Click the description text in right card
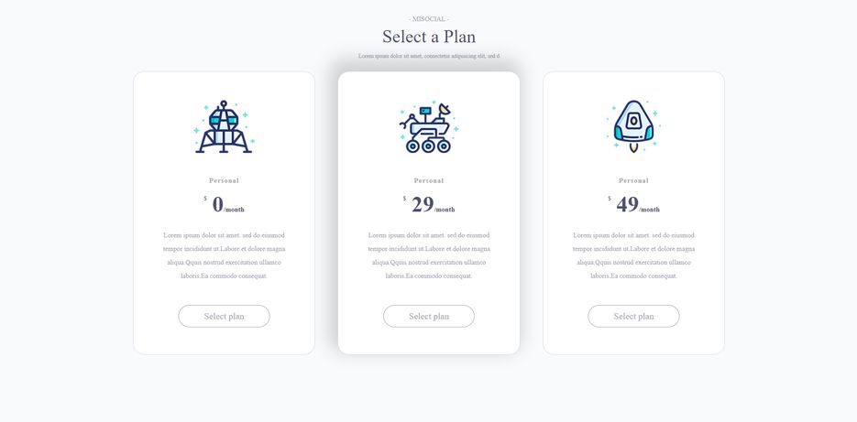The height and width of the screenshot is (422, 857). (633, 255)
